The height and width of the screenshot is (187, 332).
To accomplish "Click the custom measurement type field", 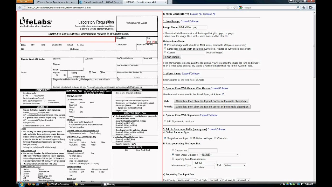I will coord(210,168).
